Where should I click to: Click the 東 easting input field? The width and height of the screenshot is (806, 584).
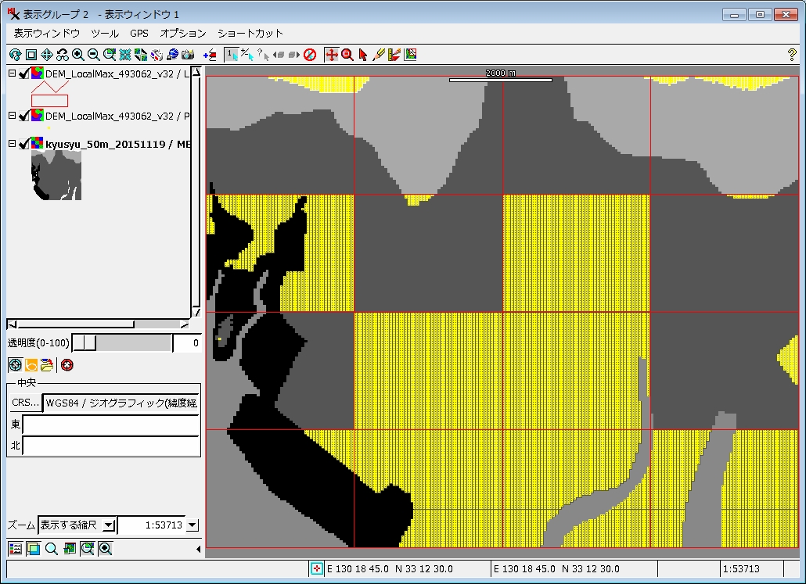pyautogui.click(x=111, y=425)
